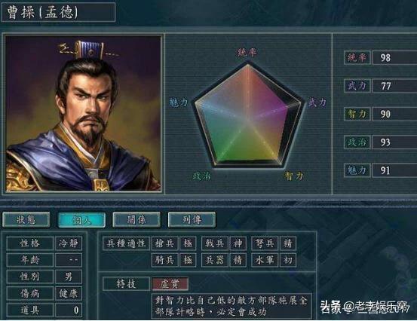
Task: Click the 性格 personality value 冷靜
Action: coord(69,243)
